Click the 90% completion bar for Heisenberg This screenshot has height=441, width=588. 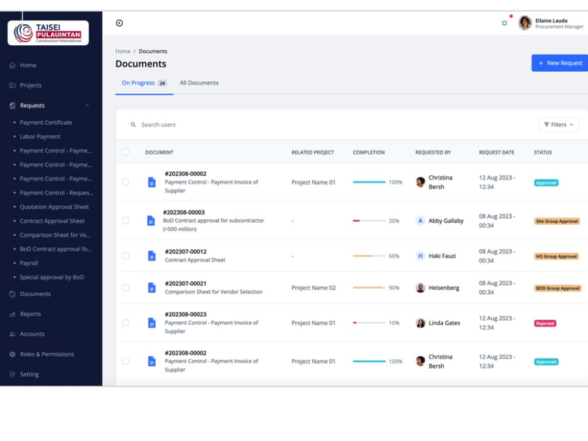point(369,288)
